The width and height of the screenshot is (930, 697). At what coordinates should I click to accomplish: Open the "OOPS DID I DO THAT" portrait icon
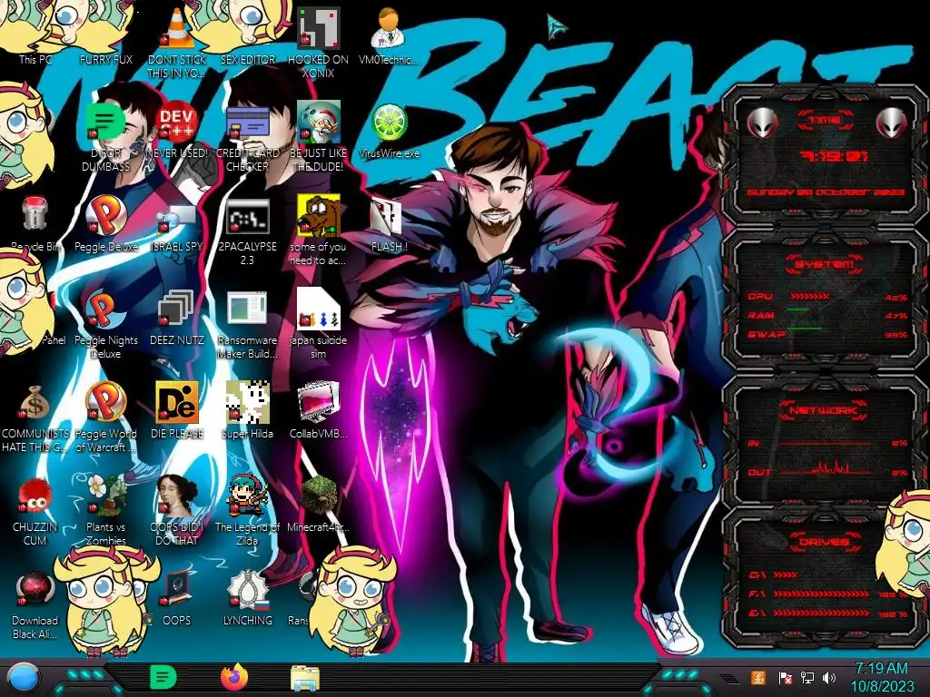(x=177, y=496)
